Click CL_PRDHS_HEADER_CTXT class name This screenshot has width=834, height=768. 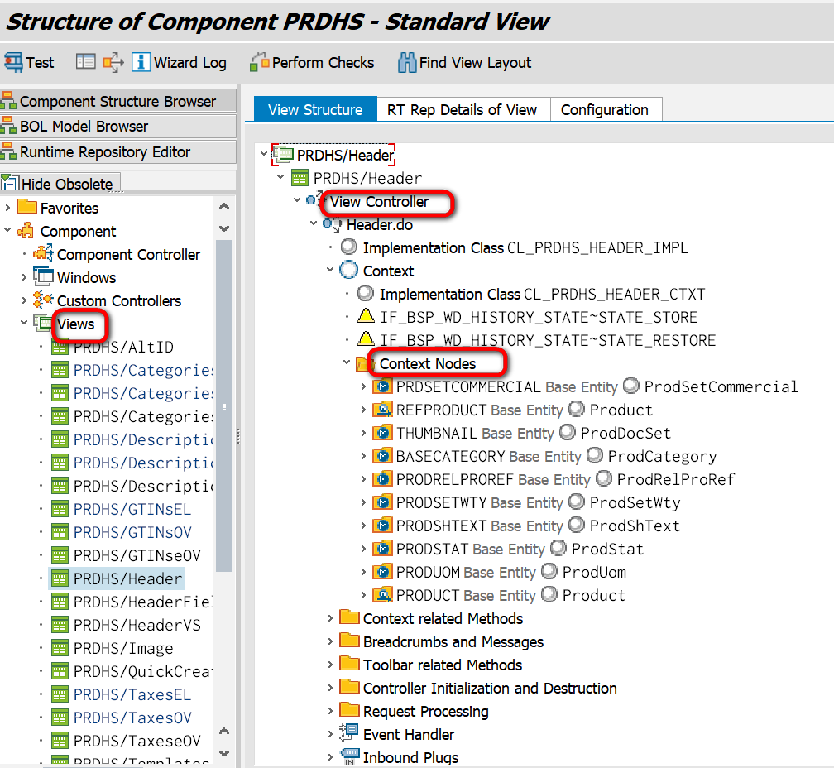point(614,294)
